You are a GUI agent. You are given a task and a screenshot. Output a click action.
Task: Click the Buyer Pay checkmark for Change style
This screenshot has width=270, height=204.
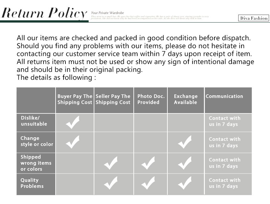(73, 142)
